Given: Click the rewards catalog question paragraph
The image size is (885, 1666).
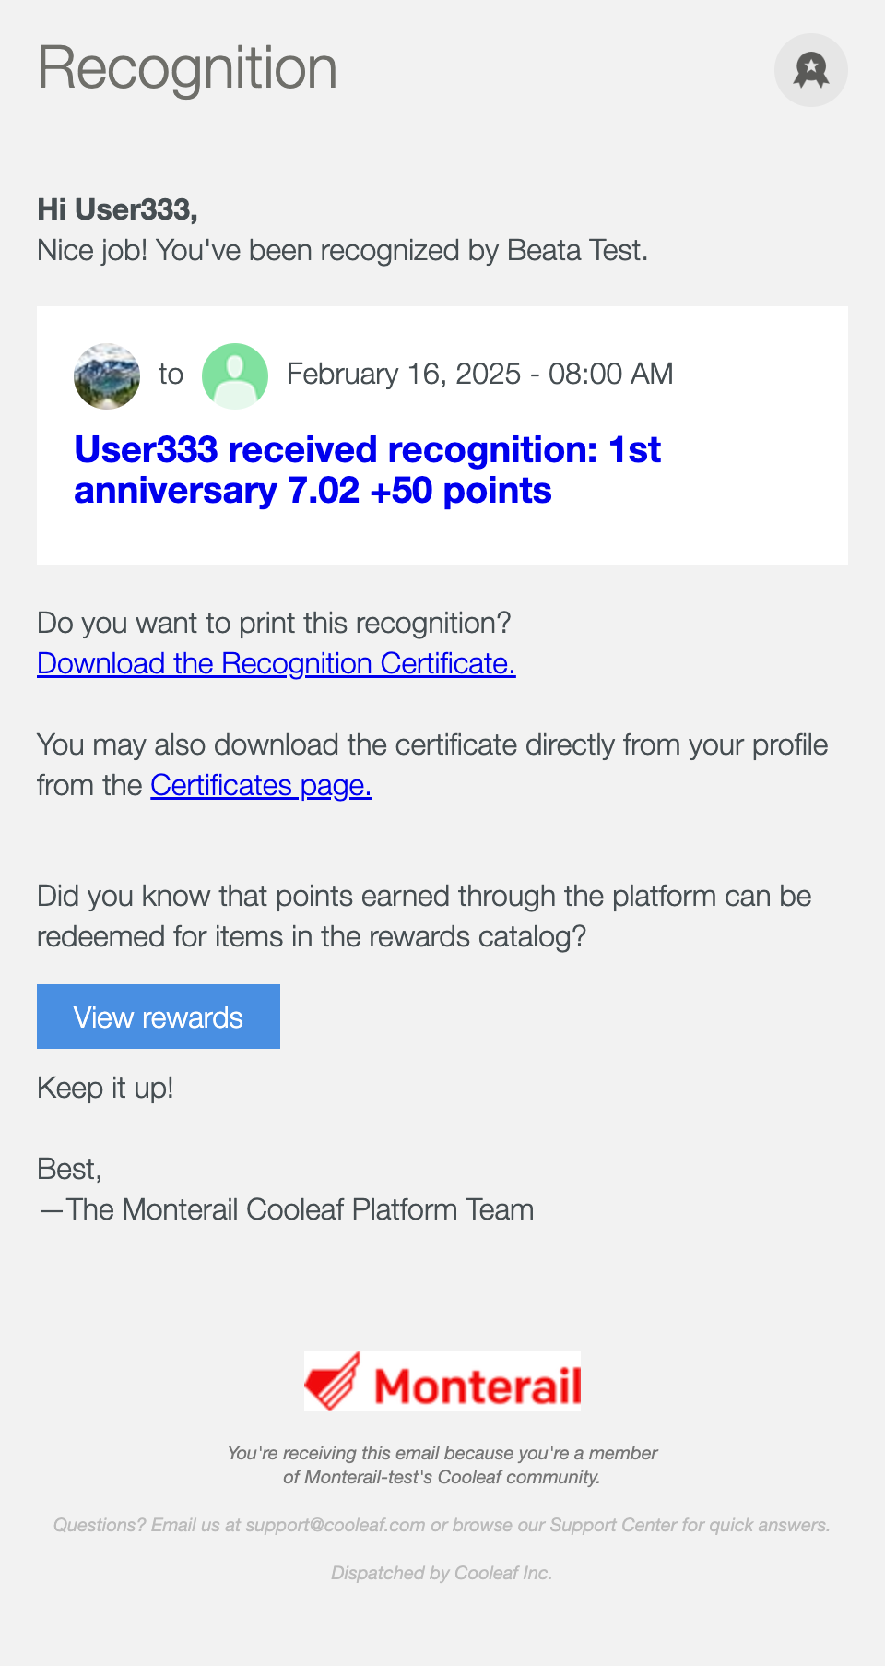Looking at the screenshot, I should coord(423,916).
